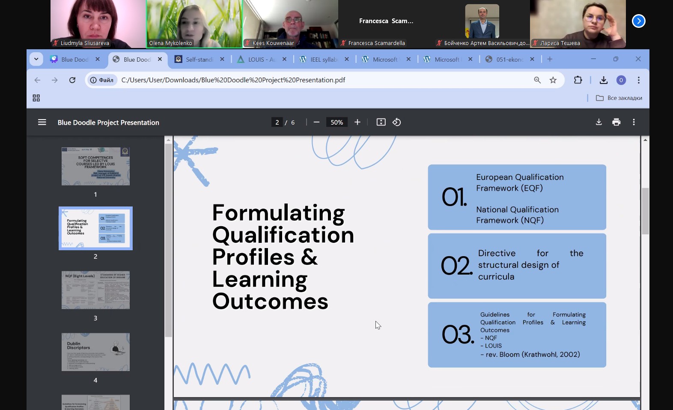The height and width of the screenshot is (410, 673).
Task: Select Kees Kouwenaar video tile
Action: pos(291,24)
